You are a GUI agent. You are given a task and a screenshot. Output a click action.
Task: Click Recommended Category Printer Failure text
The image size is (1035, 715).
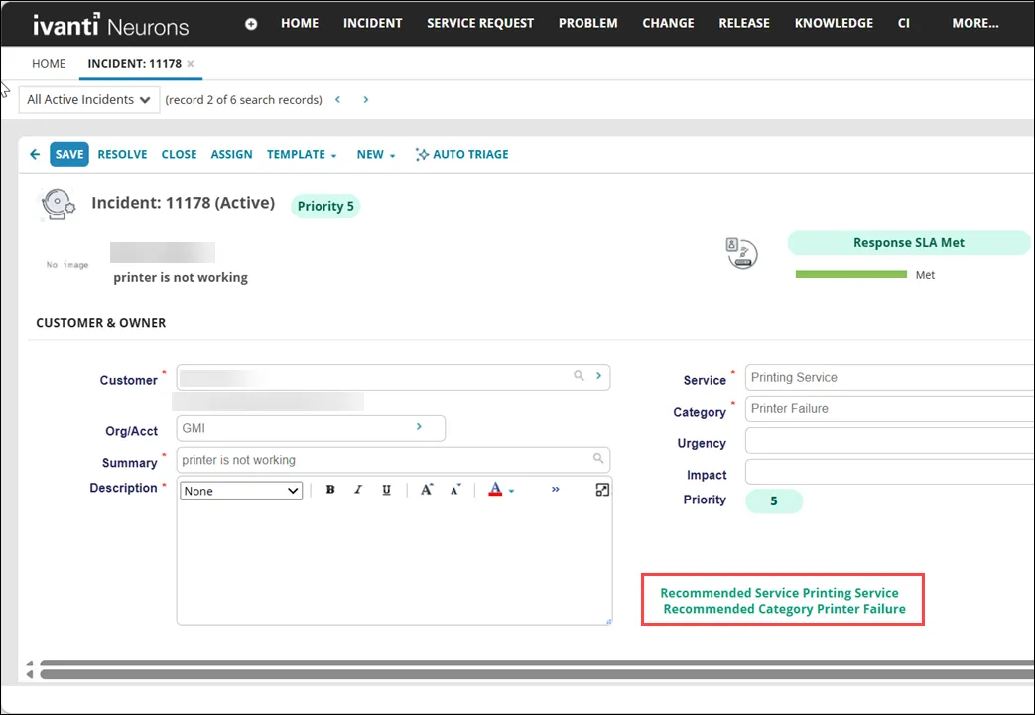pos(784,609)
